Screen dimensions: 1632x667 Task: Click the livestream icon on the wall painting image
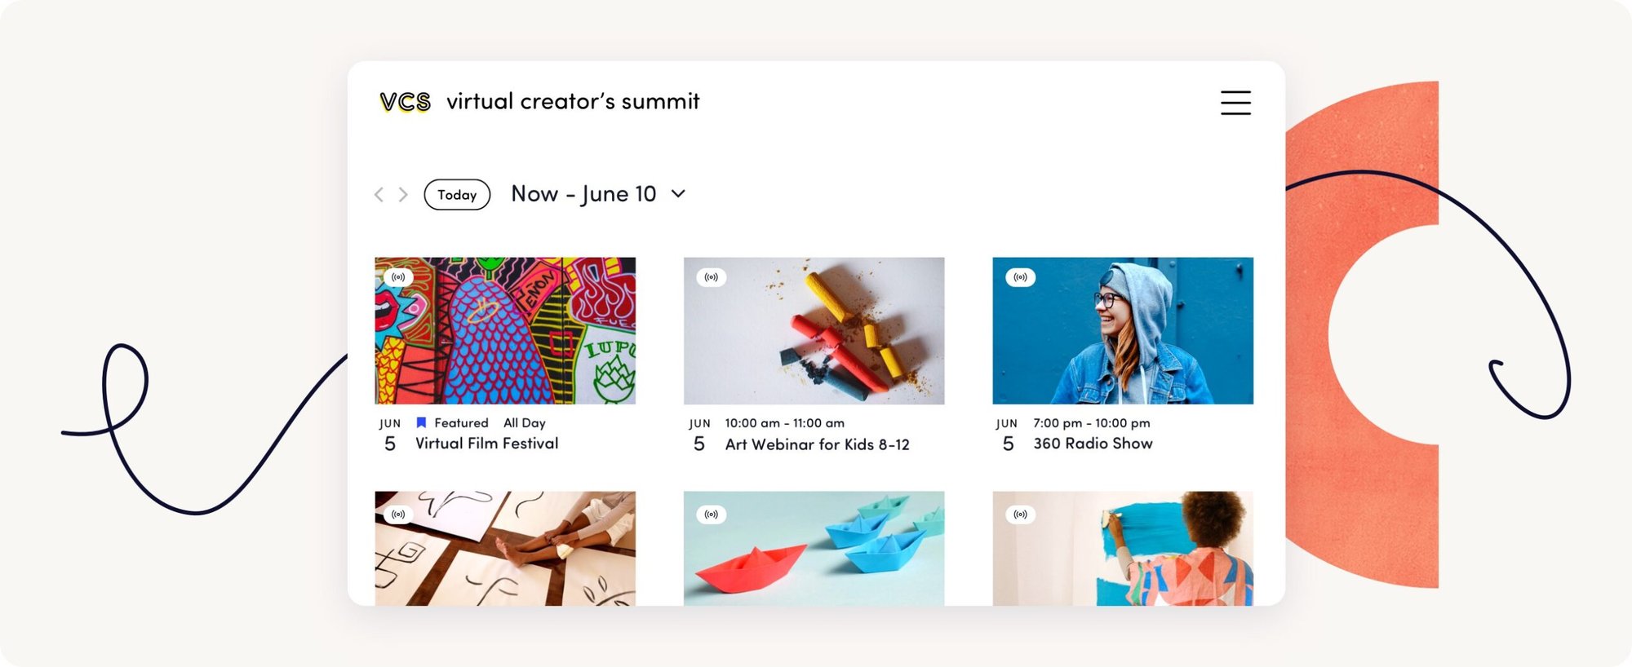[x=1021, y=514]
